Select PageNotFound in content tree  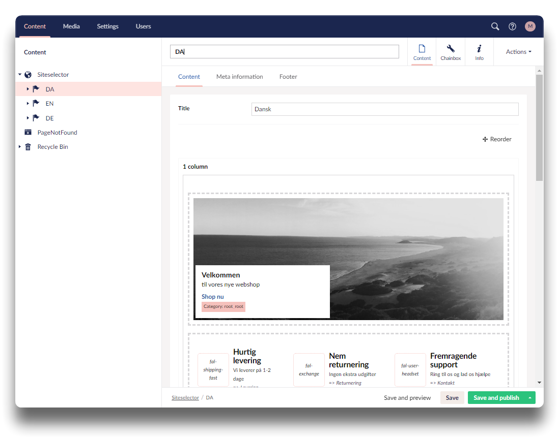[57, 133]
